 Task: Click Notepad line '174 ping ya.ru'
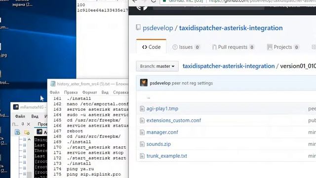[74, 169]
